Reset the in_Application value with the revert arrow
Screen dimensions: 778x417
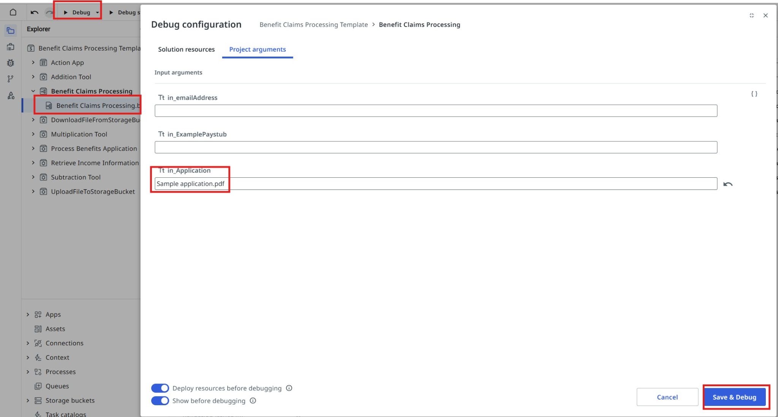click(728, 184)
